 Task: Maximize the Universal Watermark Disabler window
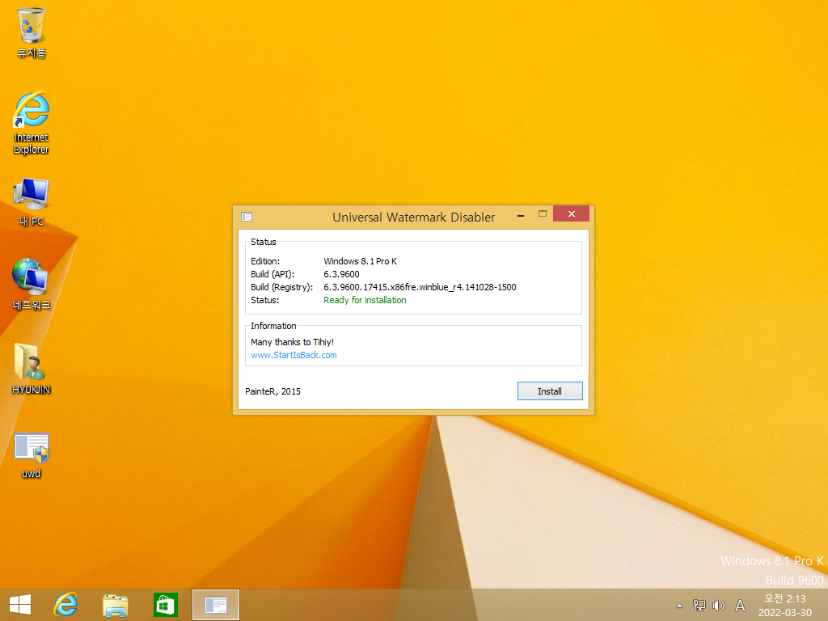click(543, 213)
